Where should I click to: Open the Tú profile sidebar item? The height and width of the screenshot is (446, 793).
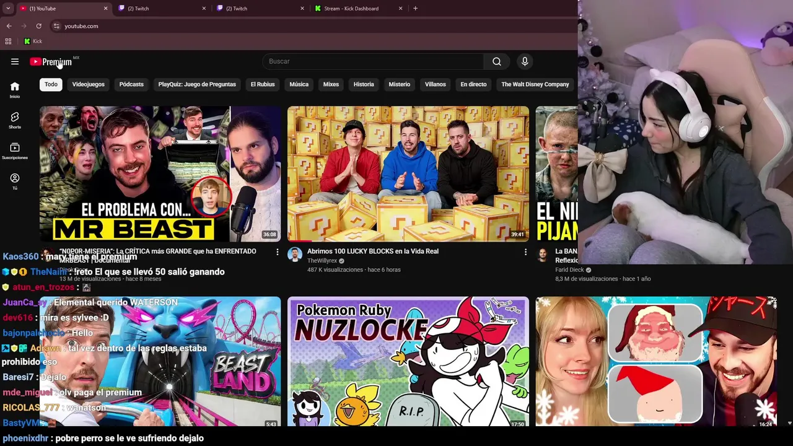[x=15, y=181]
